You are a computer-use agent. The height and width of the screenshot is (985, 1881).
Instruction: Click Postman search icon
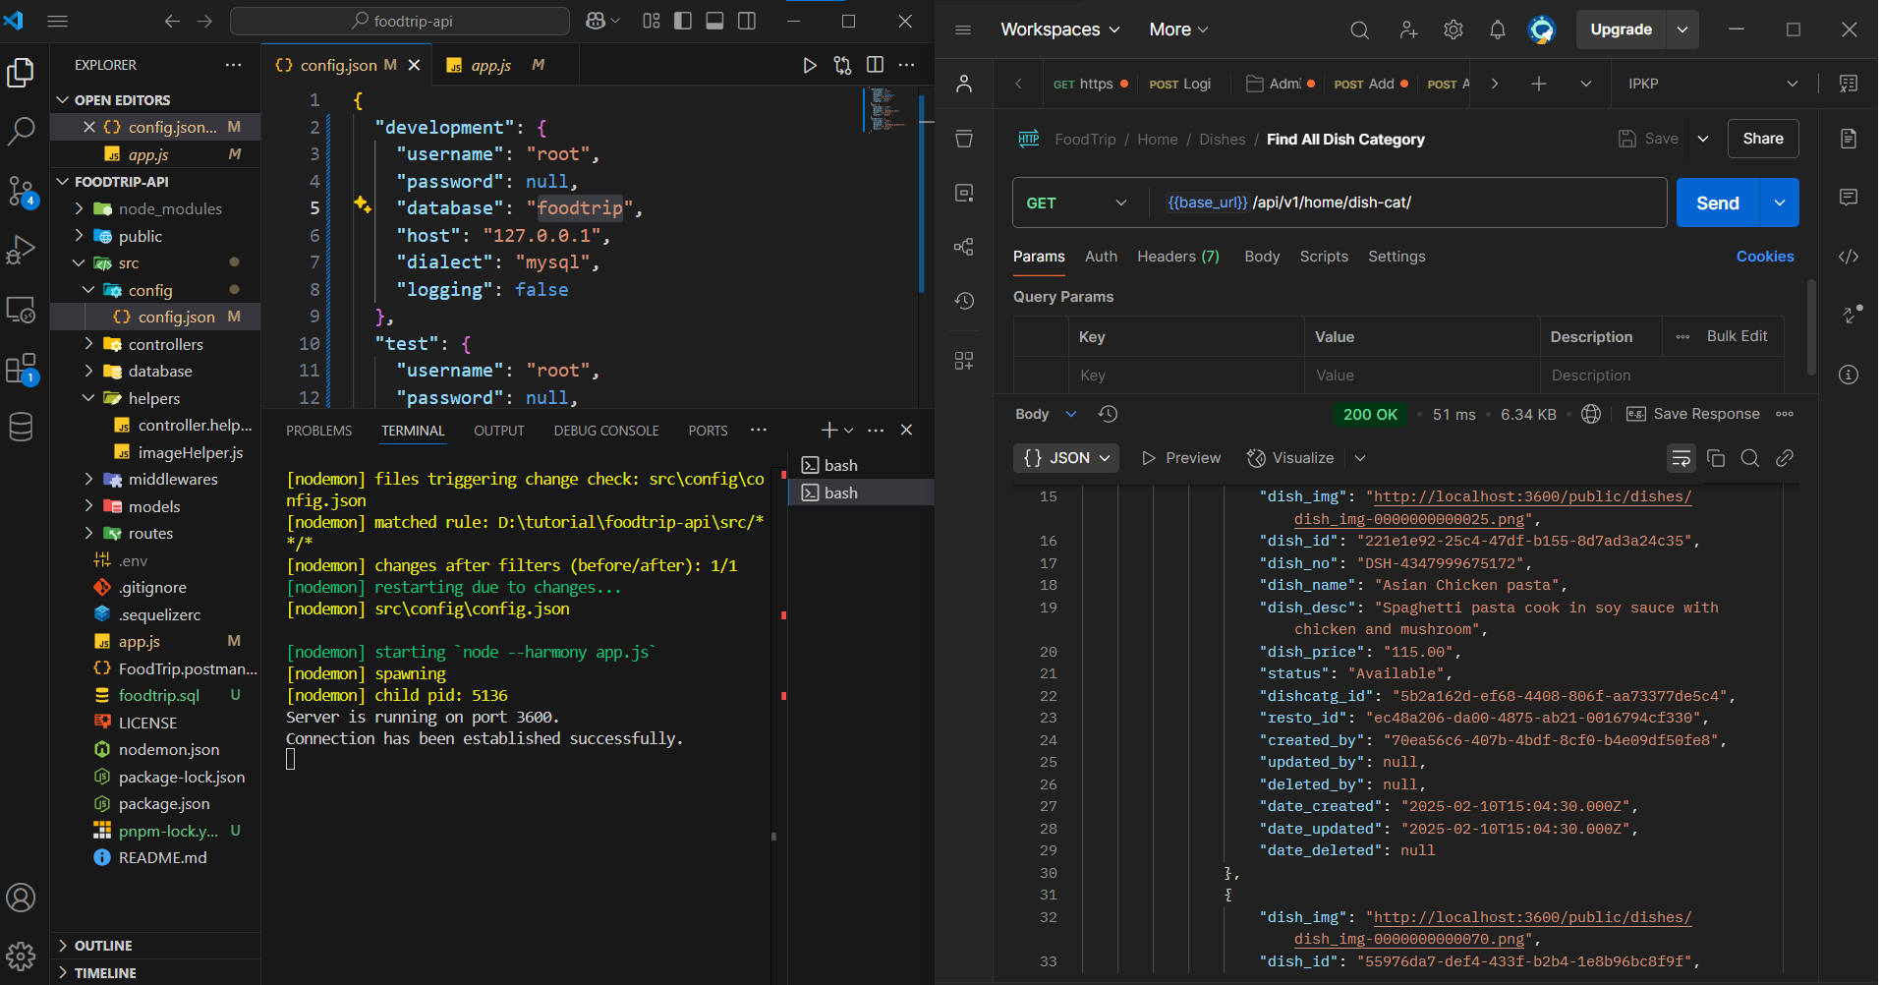pyautogui.click(x=1359, y=30)
